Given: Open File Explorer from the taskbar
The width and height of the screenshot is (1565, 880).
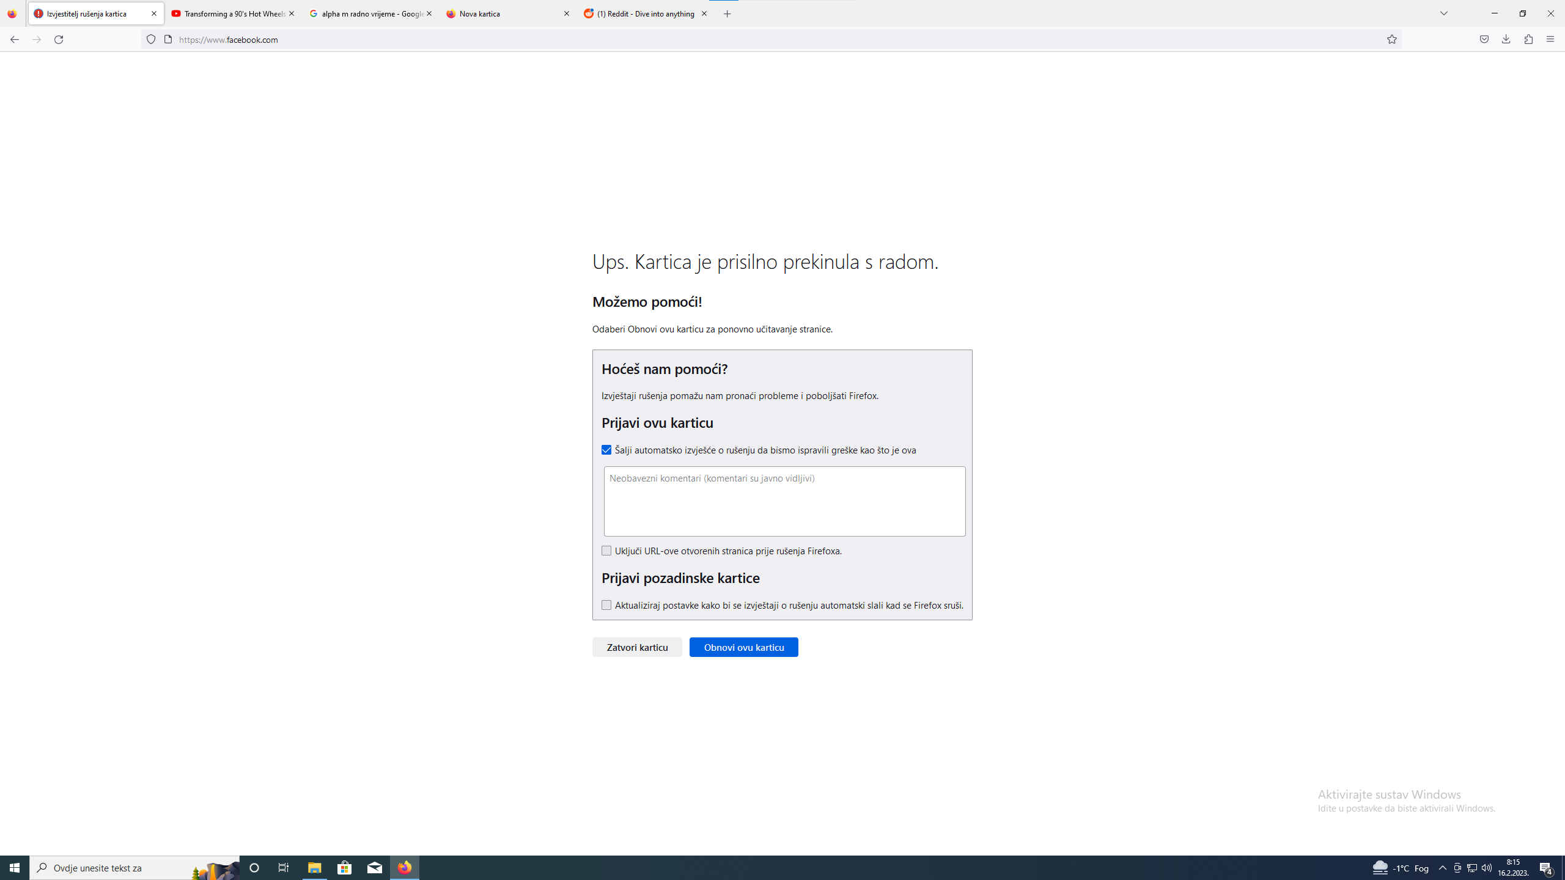Looking at the screenshot, I should tap(314, 868).
